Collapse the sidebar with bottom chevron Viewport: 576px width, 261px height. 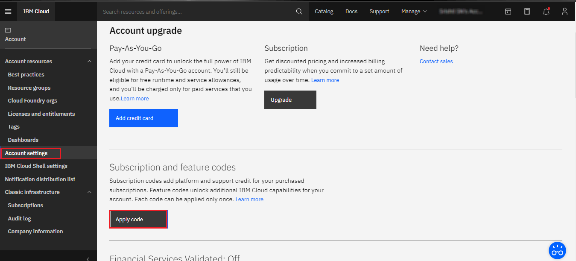pyautogui.click(x=88, y=258)
